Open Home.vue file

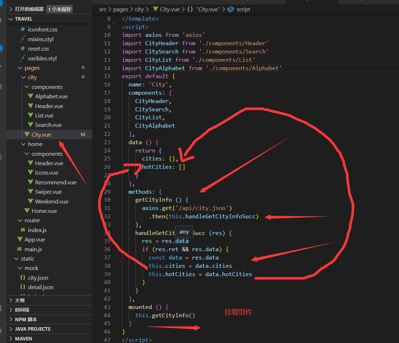[44, 211]
